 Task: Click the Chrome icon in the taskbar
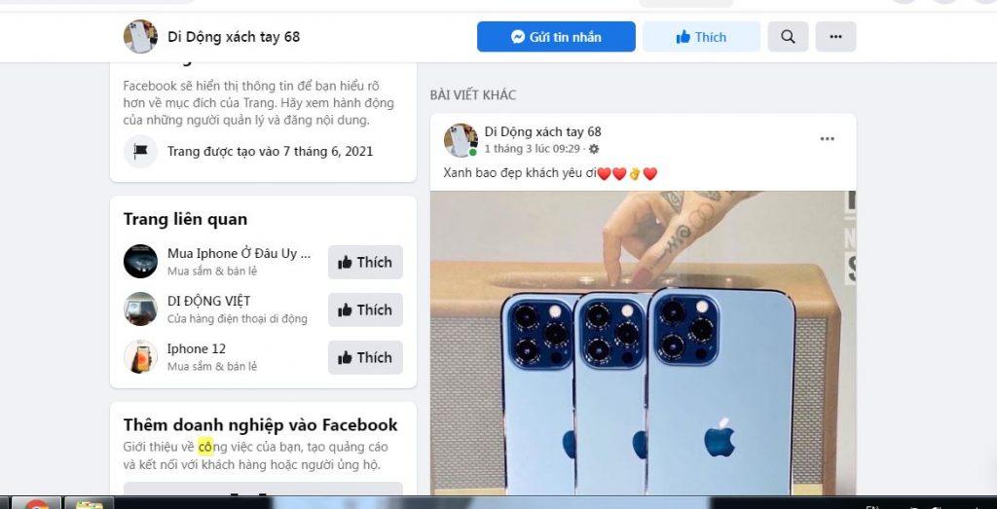(x=36, y=502)
